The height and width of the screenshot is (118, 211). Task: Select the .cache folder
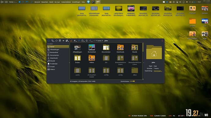pyautogui.click(x=77, y=70)
